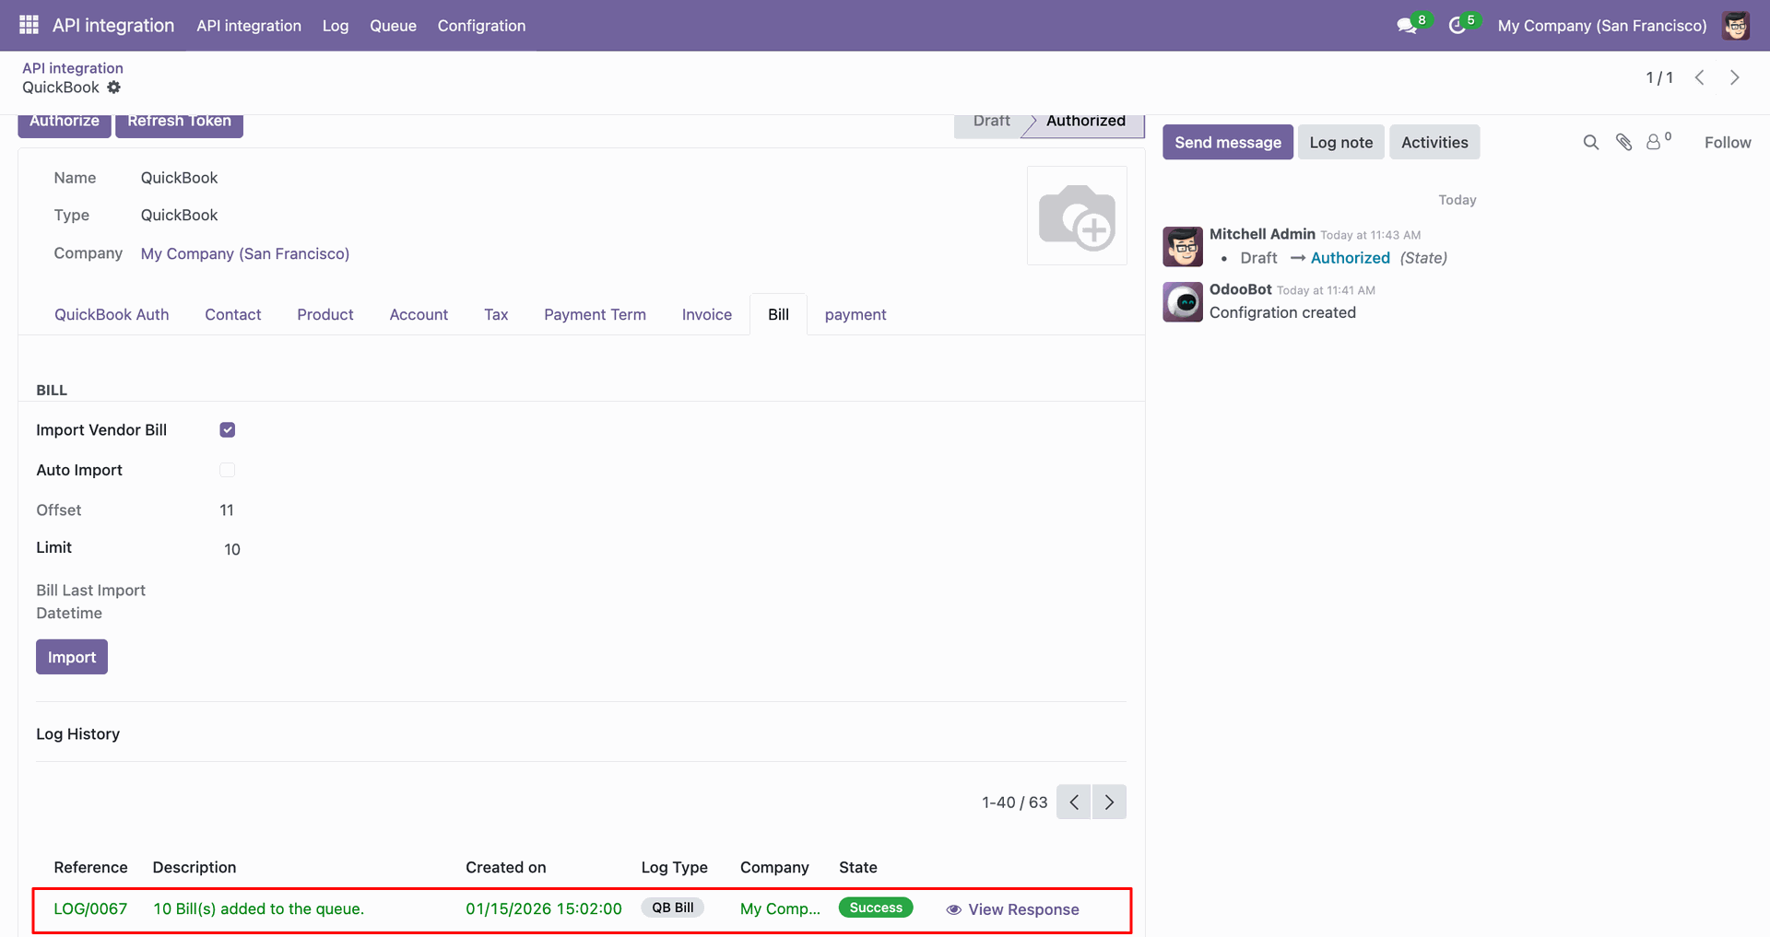Image resolution: width=1770 pixels, height=937 pixels.
Task: Open the Configration menu
Action: (x=481, y=26)
